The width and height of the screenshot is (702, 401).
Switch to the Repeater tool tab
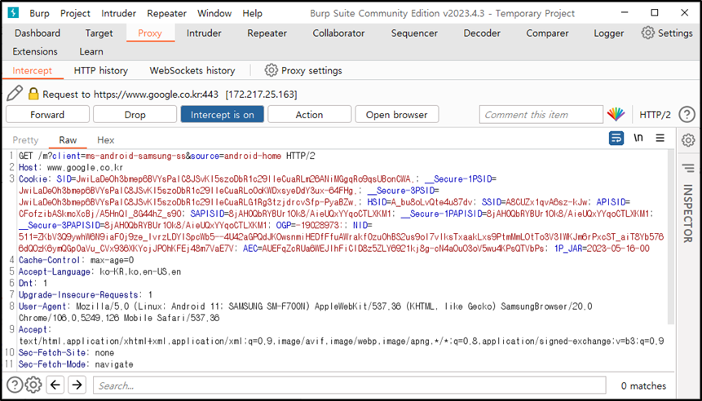(x=267, y=33)
